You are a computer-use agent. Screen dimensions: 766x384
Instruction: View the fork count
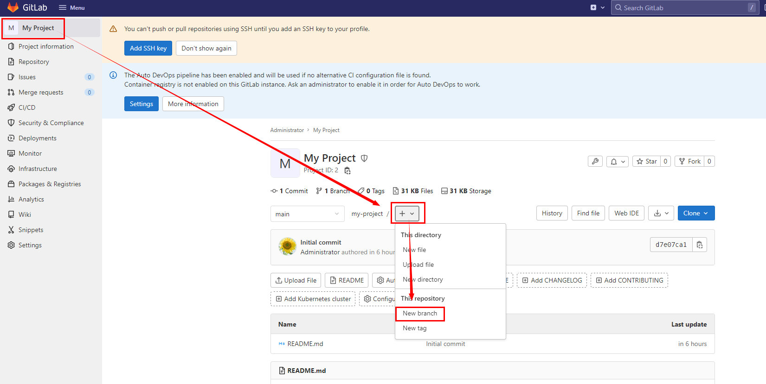pos(709,161)
